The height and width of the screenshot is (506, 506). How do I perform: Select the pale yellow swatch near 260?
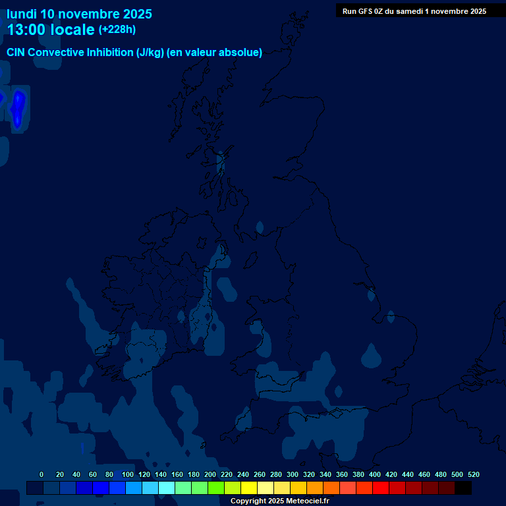coord(265,488)
